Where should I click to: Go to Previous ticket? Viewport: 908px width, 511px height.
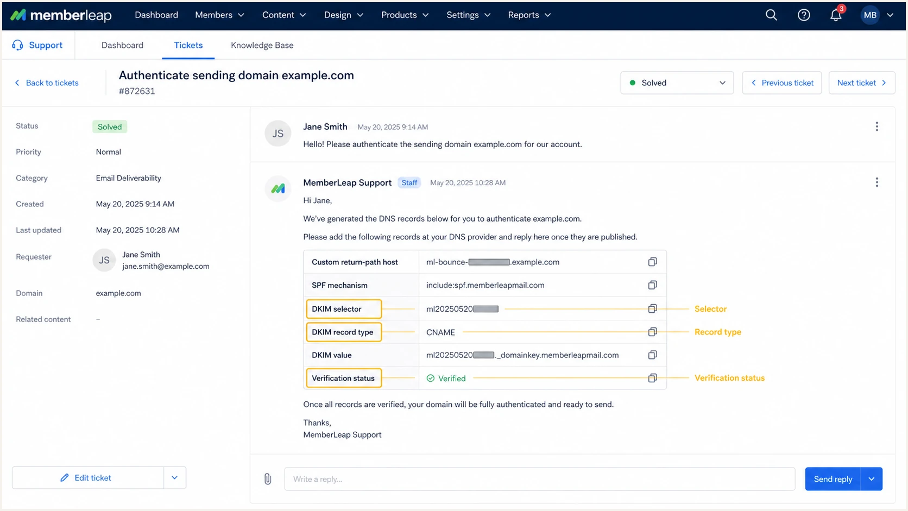click(x=782, y=83)
